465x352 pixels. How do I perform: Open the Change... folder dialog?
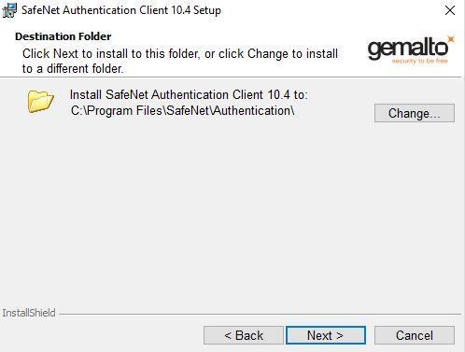click(x=415, y=113)
